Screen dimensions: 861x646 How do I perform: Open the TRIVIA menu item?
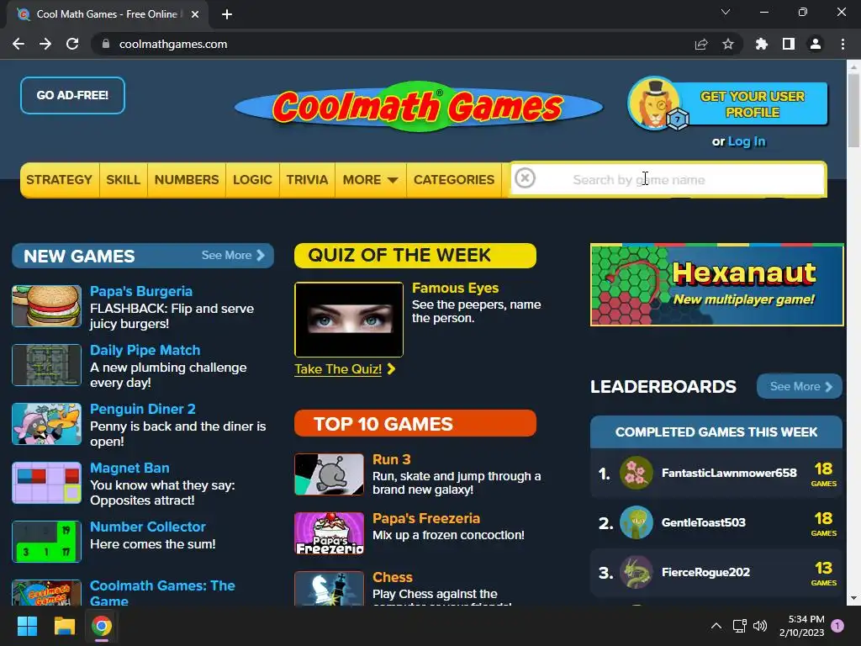point(307,180)
